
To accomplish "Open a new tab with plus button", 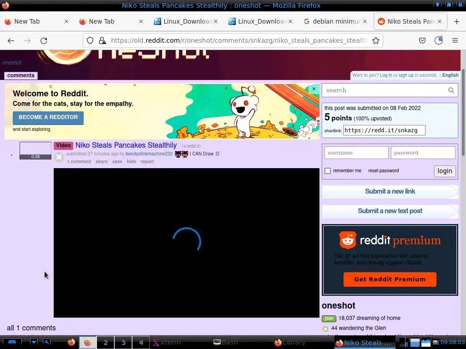I will 457,21.
